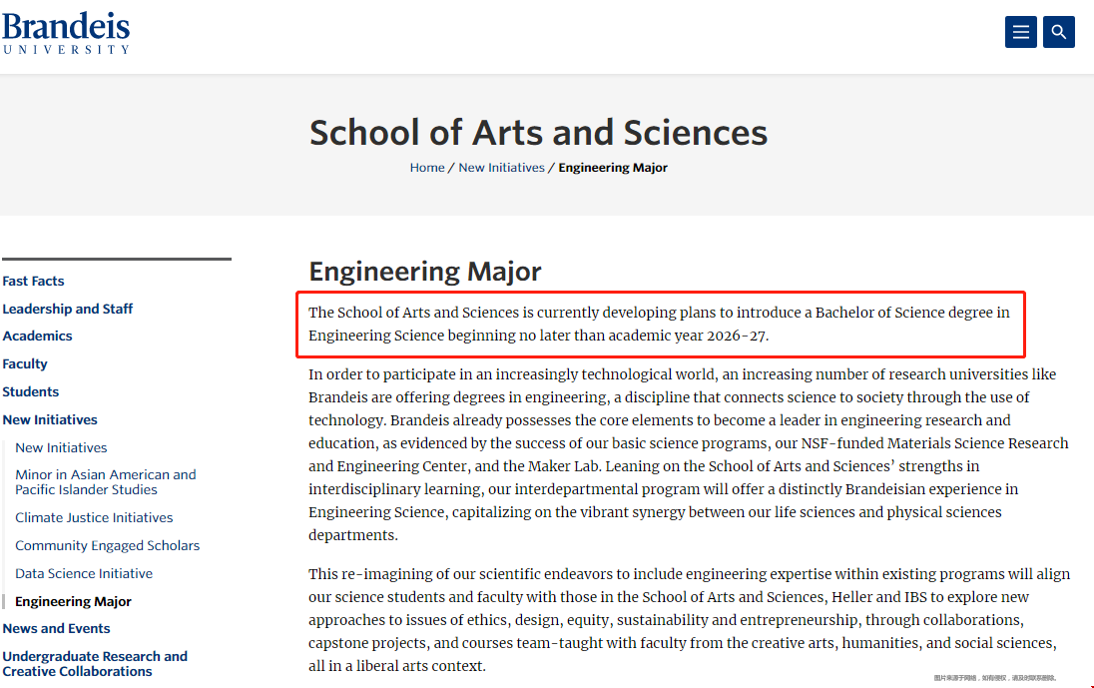Viewport: 1094px width, 688px height.
Task: Expand the New Initiatives sidebar section
Action: [x=50, y=419]
